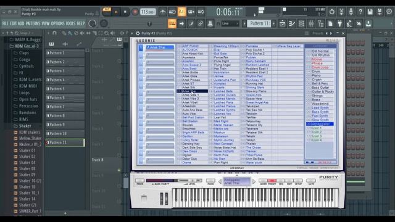This screenshot has height=222, width=395.
Task: Click the Purity plugin gear options icon
Action: tap(138, 33)
